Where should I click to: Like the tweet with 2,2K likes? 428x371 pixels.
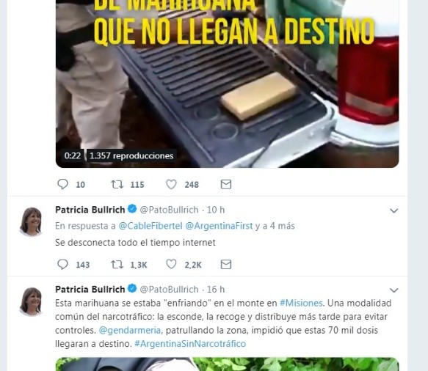tap(171, 264)
